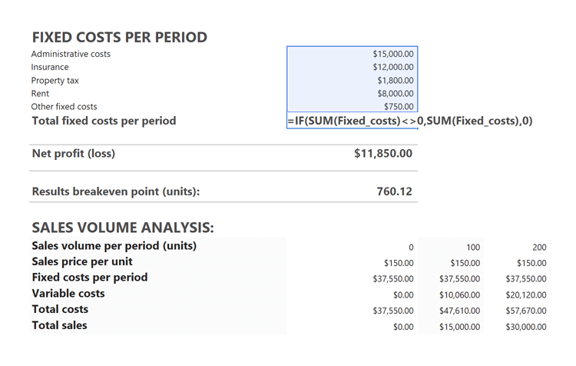Click the FIXED COSTS PER PERIOD heading
Screen dimensions: 576x366
(x=119, y=37)
